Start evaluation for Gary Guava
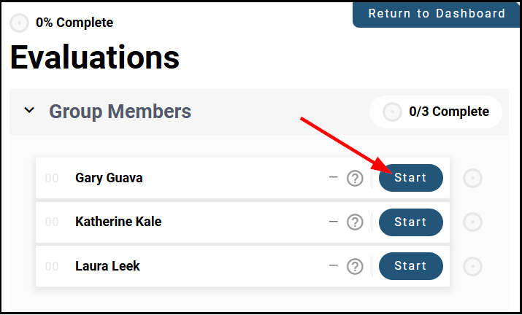Screen dimensions: 522x315 pos(410,178)
